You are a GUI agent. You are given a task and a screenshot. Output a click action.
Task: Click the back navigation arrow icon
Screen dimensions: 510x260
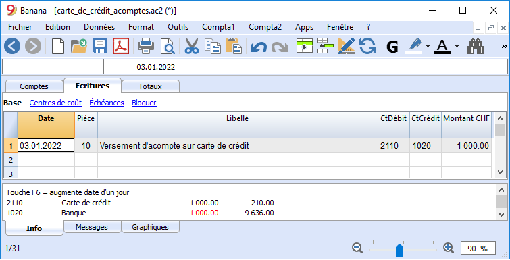tap(12, 46)
